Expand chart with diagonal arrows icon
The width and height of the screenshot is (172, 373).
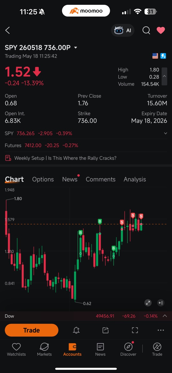[148, 303]
